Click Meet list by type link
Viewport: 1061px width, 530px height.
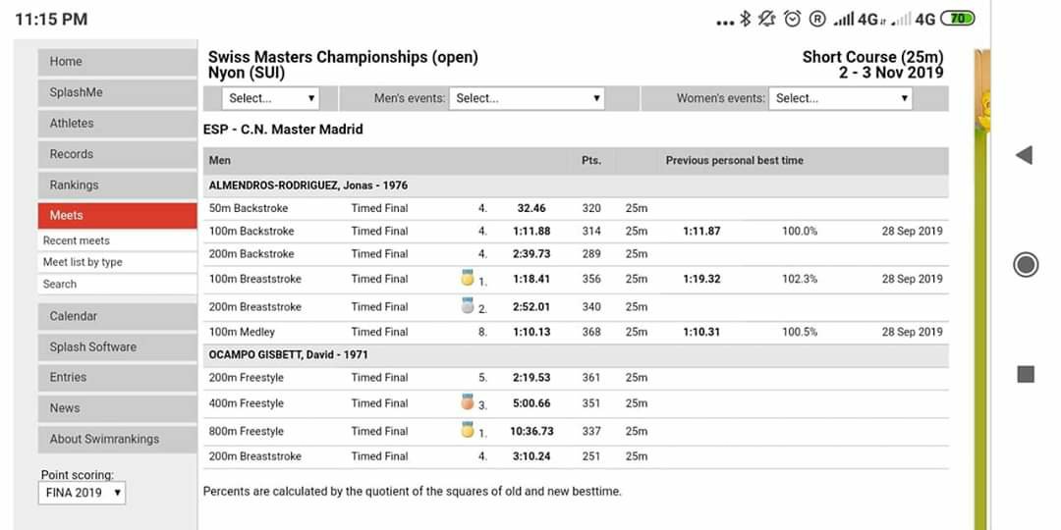tap(83, 262)
